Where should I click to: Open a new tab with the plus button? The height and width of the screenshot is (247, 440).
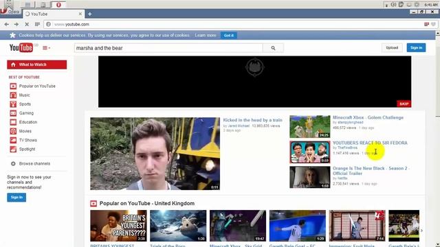[90, 14]
